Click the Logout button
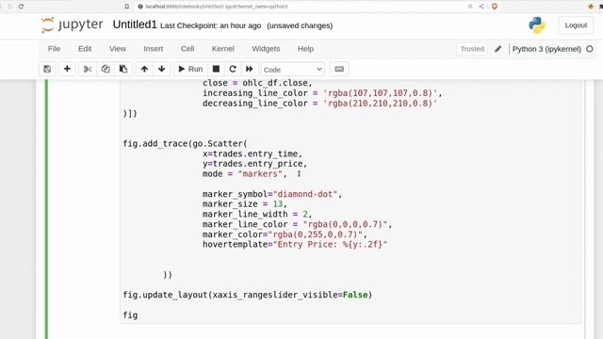Image resolution: width=603 pixels, height=339 pixels. [x=576, y=25]
